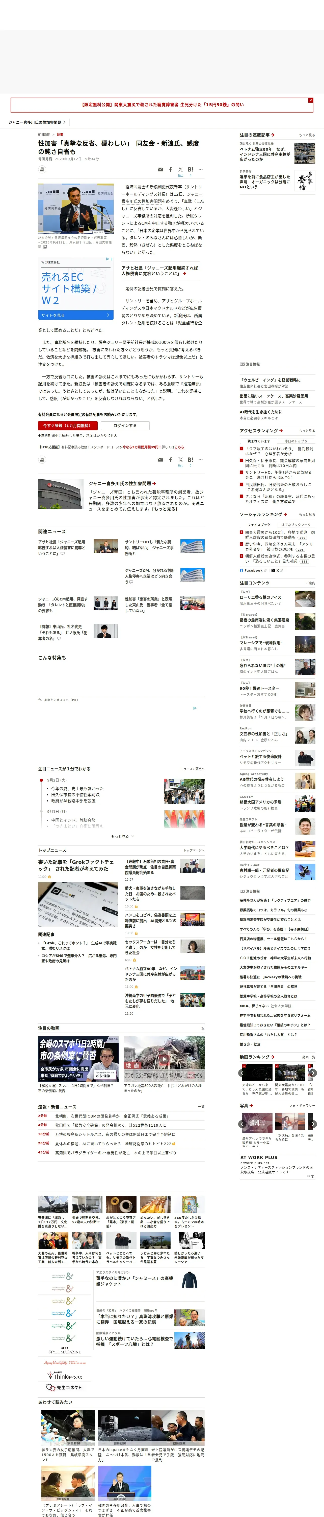Click the main article photo of the speaker
324x1517 pixels.
76,209
